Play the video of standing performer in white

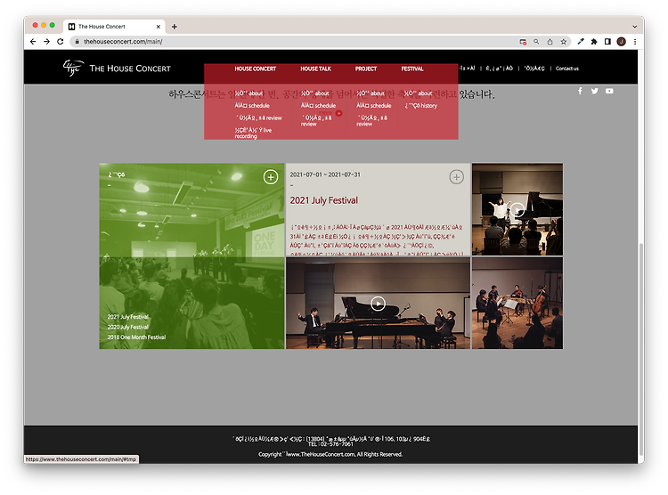tap(517, 209)
